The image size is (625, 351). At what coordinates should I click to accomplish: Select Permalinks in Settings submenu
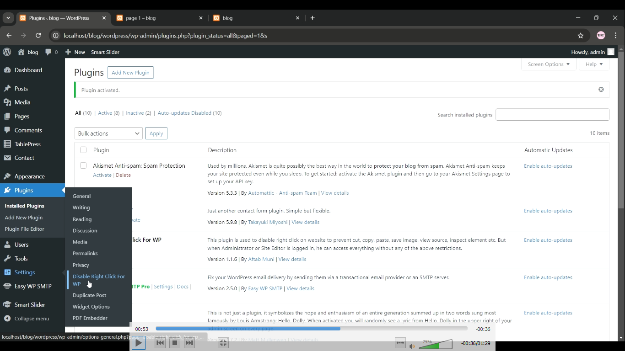(85, 253)
